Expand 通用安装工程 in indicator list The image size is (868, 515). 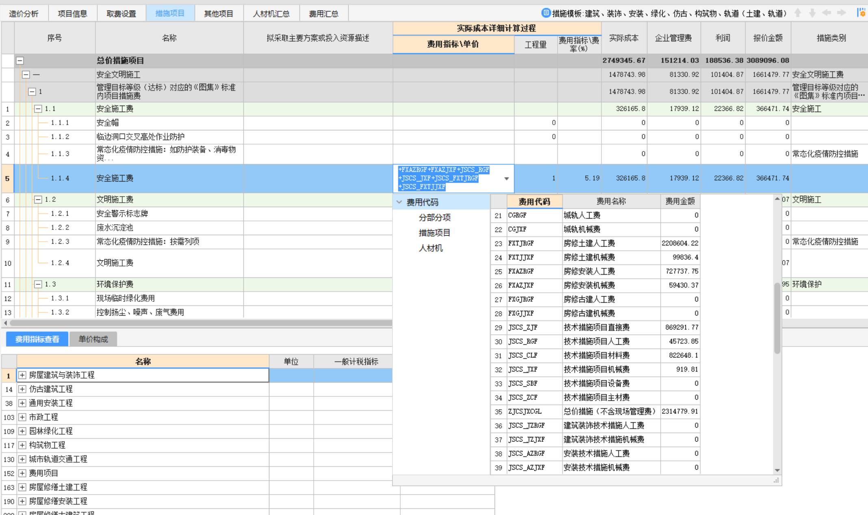coord(22,403)
